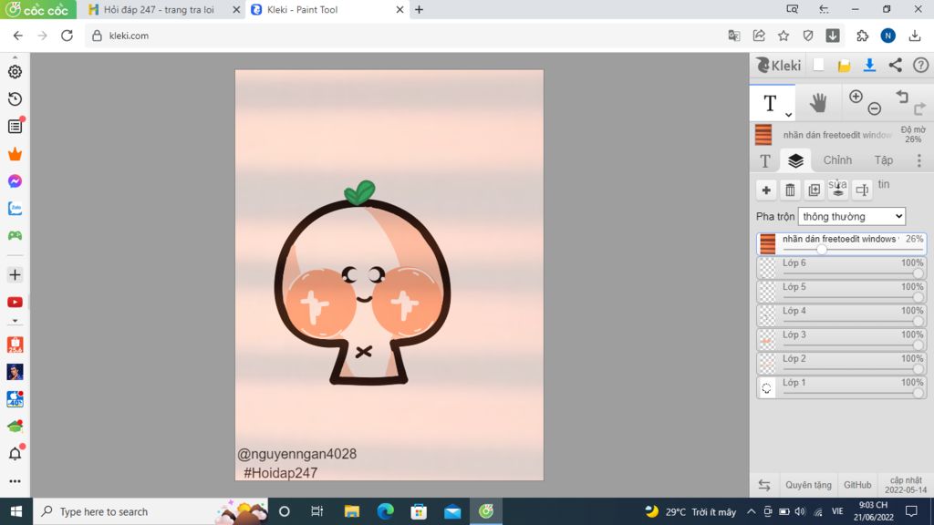Image resolution: width=934 pixels, height=525 pixels.
Task: Open the GitHub link
Action: point(857,485)
